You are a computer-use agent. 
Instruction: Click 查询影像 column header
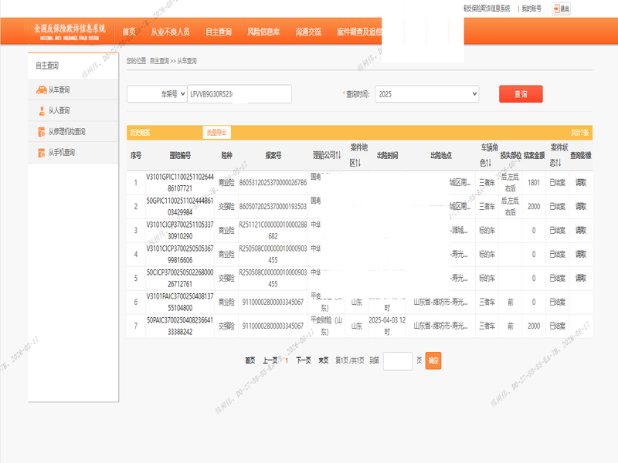pos(581,156)
